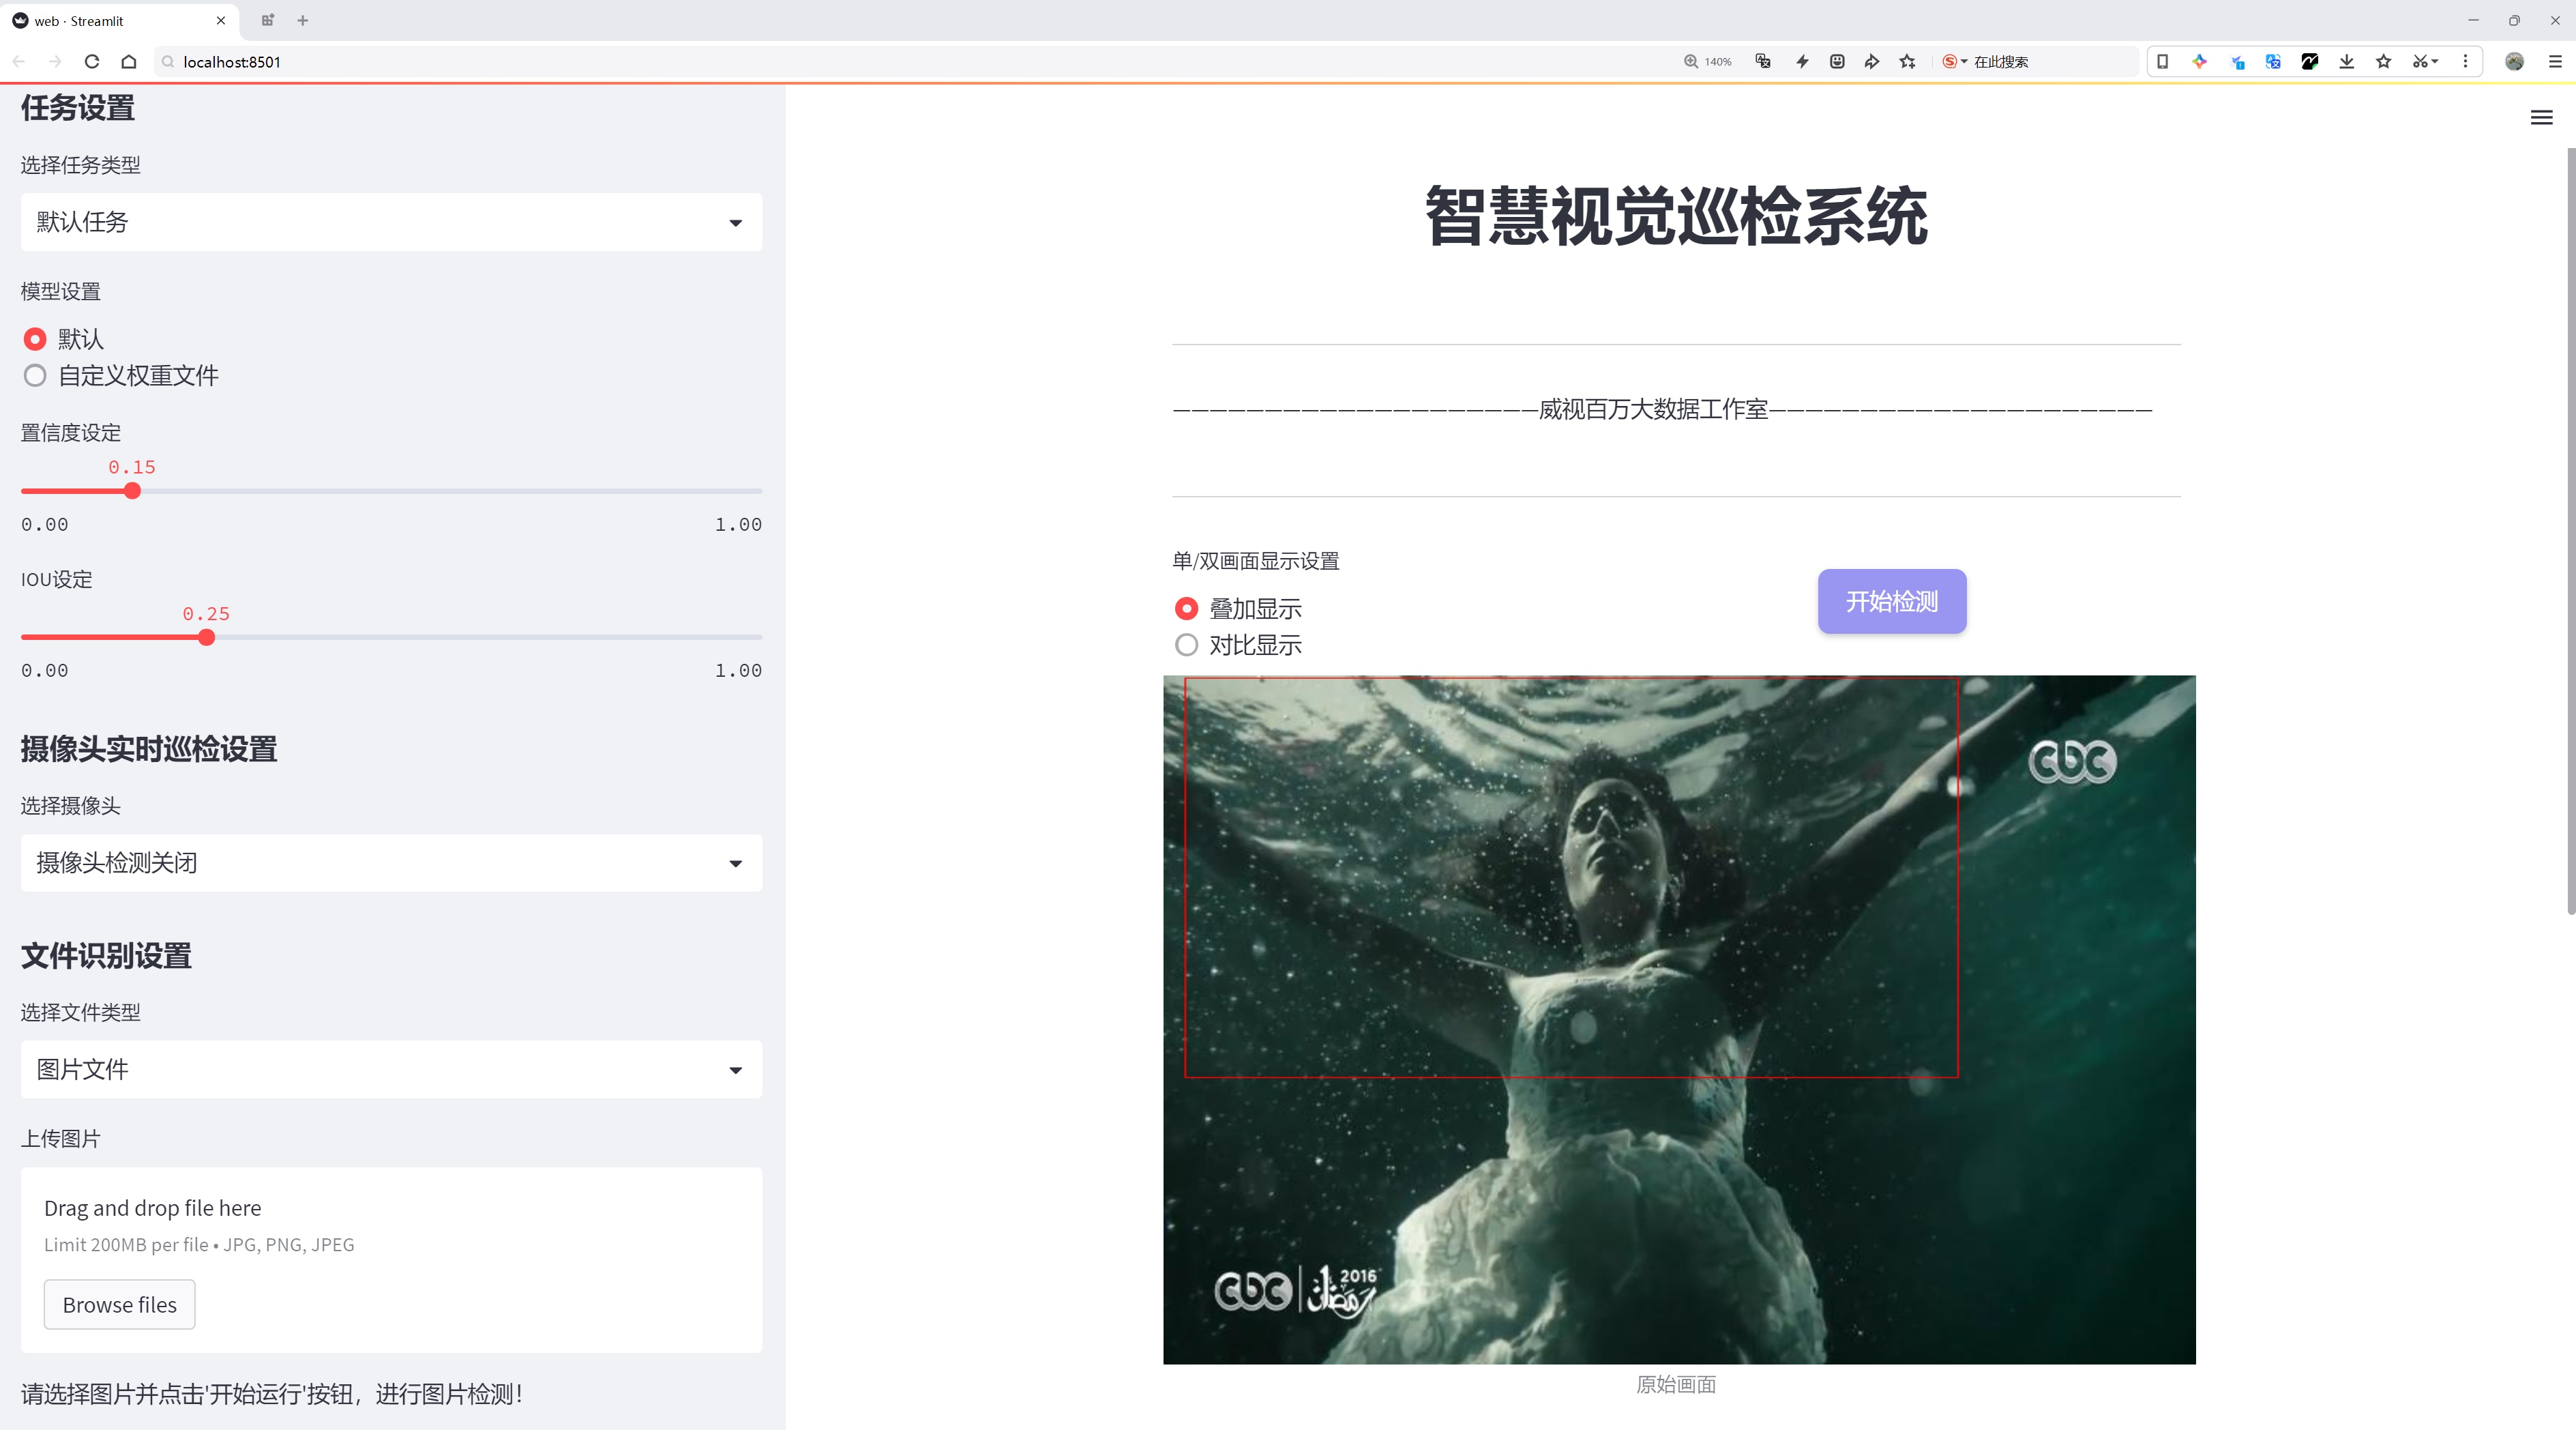Click the 文件识别设置 heading
The height and width of the screenshot is (1430, 2576).
(106, 956)
